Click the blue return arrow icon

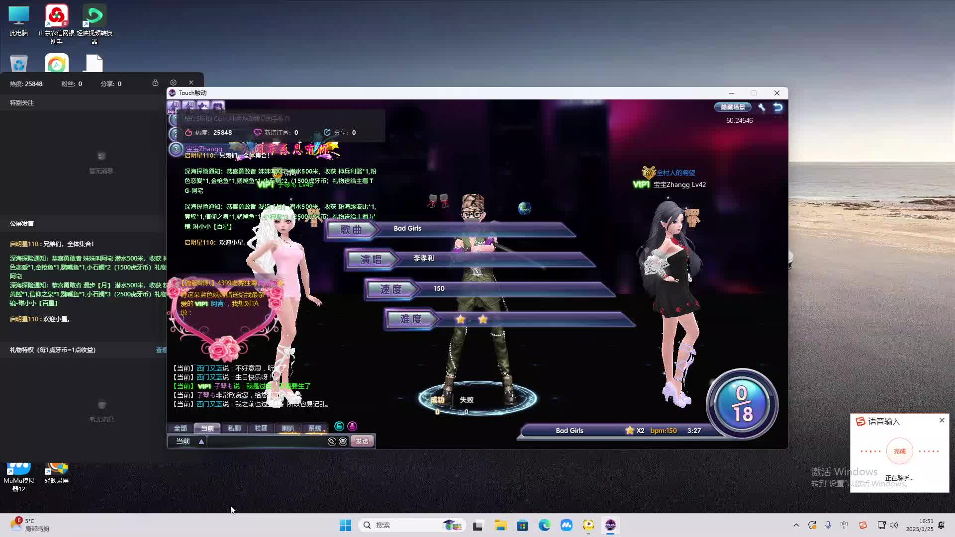(778, 107)
